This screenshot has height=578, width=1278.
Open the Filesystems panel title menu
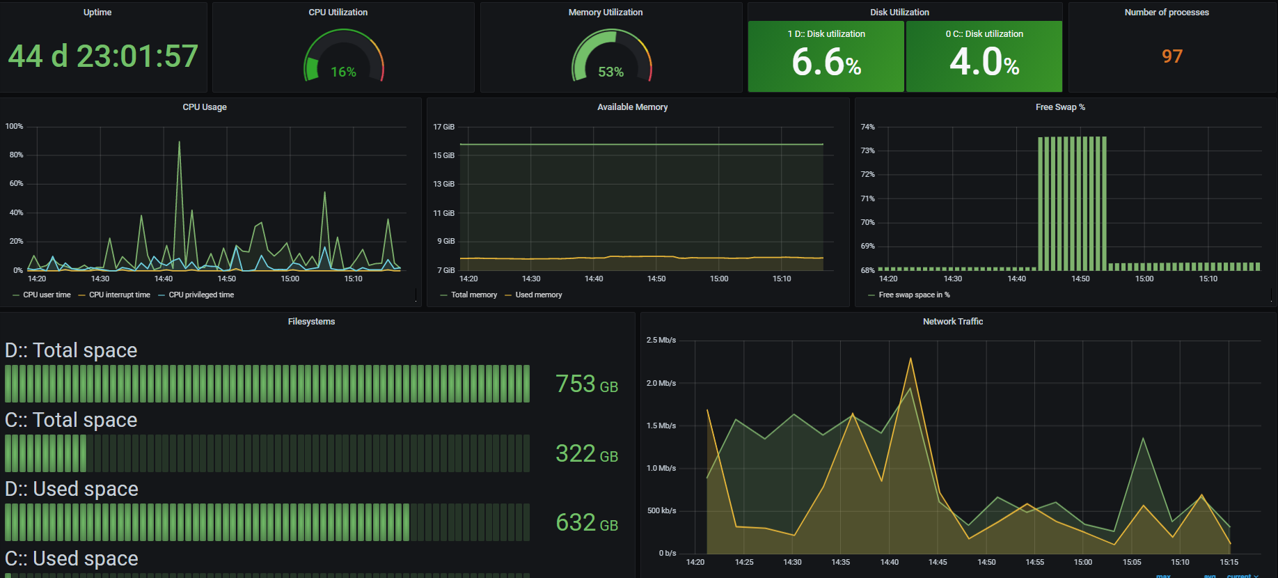tap(311, 322)
